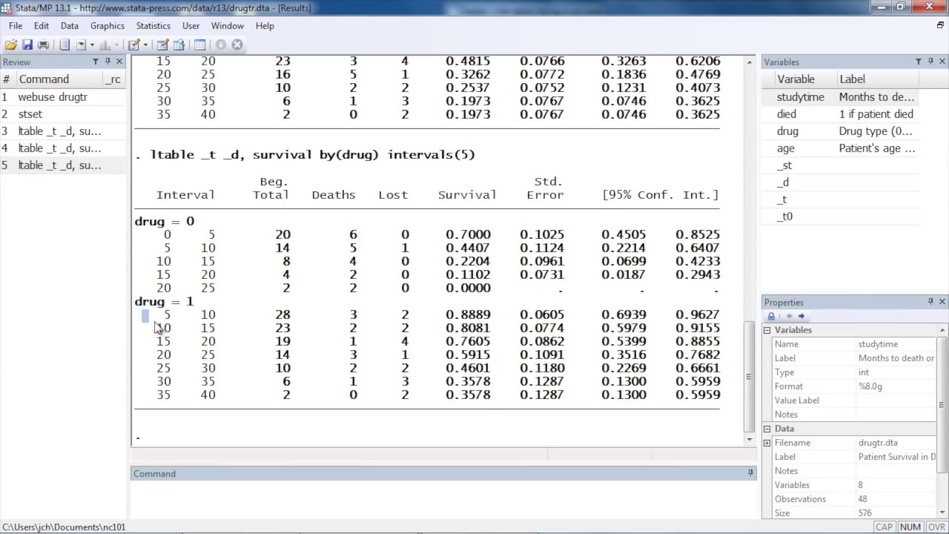Image resolution: width=949 pixels, height=534 pixels.
Task: Open the User menu
Action: pos(191,25)
